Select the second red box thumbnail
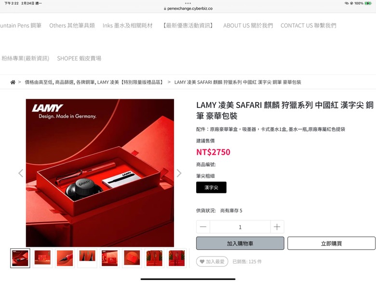Screen dimensions: 376x282 (x=42, y=258)
